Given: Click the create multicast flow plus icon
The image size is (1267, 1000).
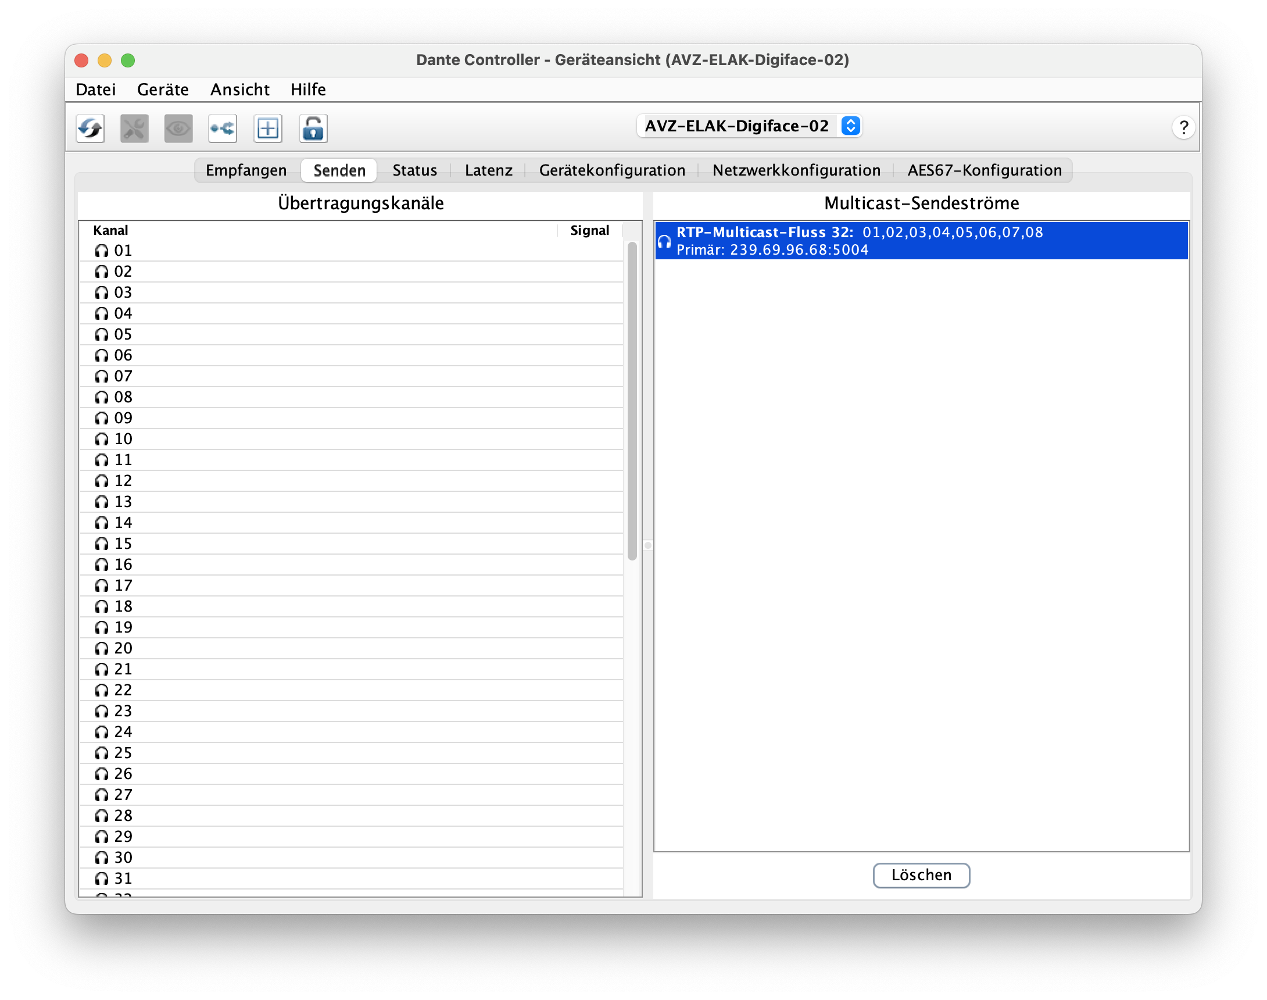Looking at the screenshot, I should point(267,128).
